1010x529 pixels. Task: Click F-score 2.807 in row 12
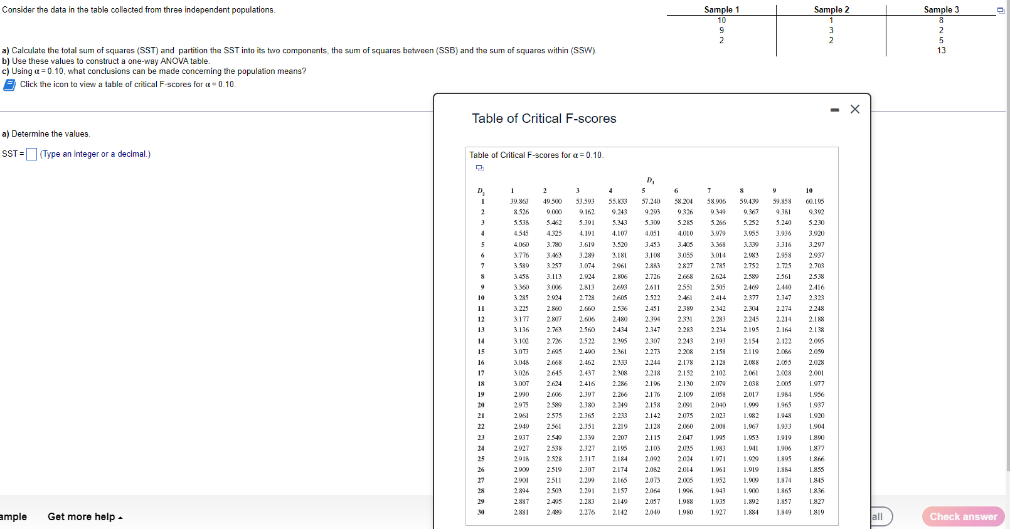[554, 319]
